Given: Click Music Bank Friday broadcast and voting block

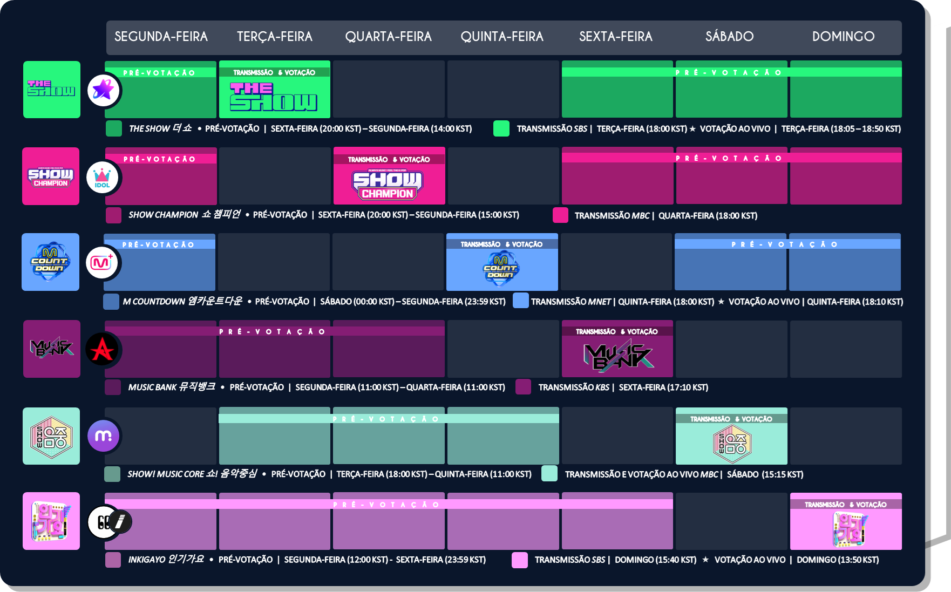Looking at the screenshot, I should click(617, 349).
